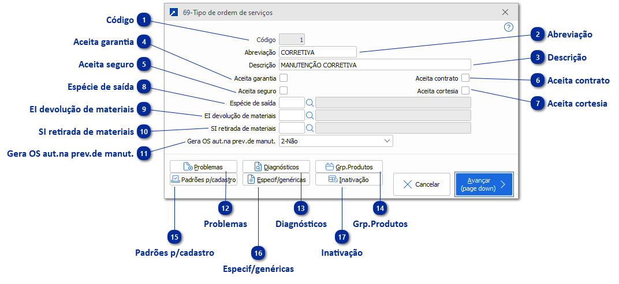Image resolution: width=619 pixels, height=284 pixels.
Task: Click the window shortcut arrow icon in title bar
Action: coord(174,12)
